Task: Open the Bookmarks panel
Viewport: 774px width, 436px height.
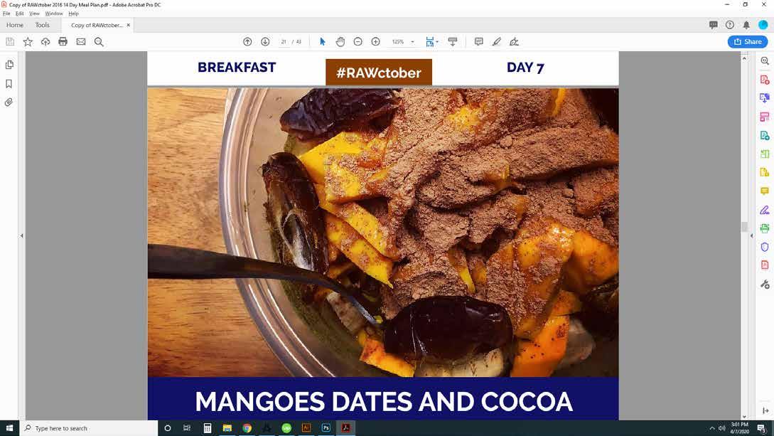Action: tap(9, 83)
